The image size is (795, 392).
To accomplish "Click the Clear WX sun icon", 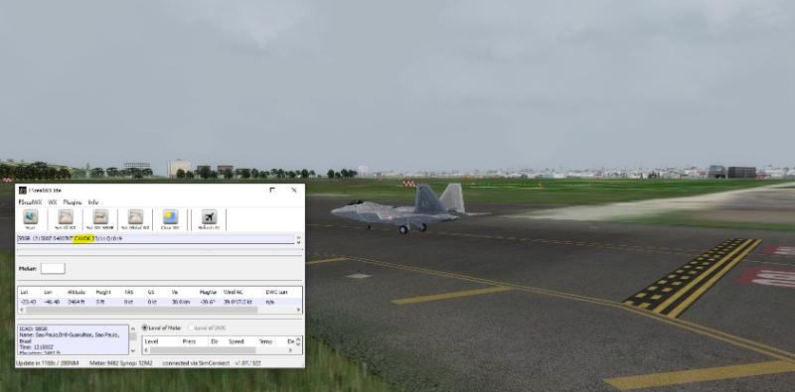I will pyautogui.click(x=170, y=216).
